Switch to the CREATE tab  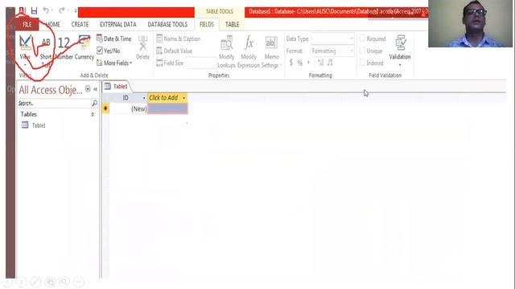tap(80, 24)
